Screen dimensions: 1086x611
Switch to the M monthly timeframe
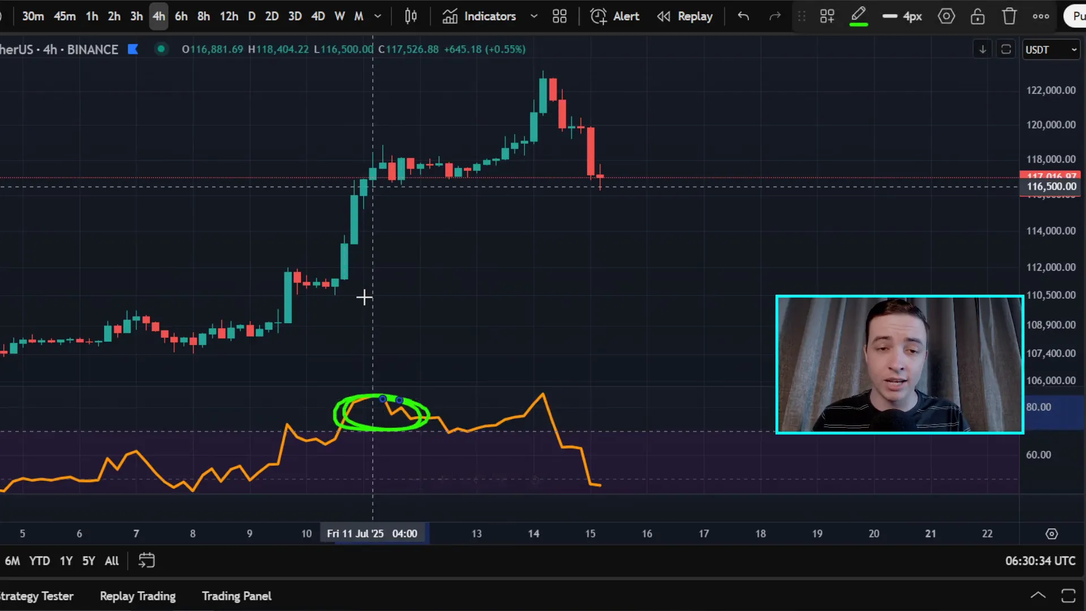click(359, 16)
